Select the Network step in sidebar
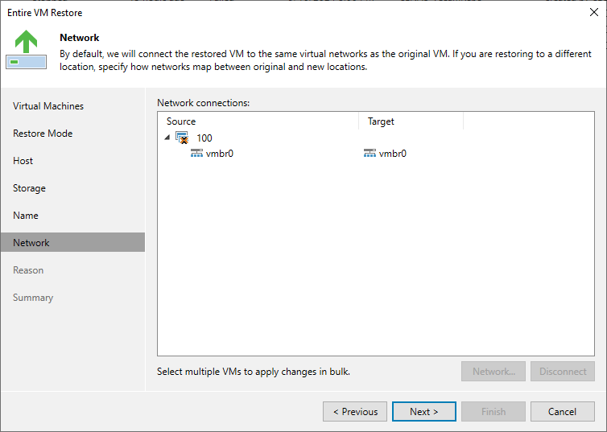 [x=72, y=242]
